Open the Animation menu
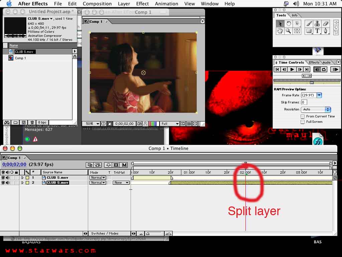The width and height of the screenshot is (342, 257). point(166,4)
